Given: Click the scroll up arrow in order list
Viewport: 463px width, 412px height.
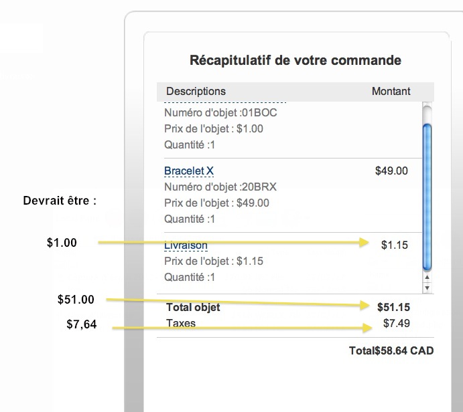Looking at the screenshot, I should [427, 276].
